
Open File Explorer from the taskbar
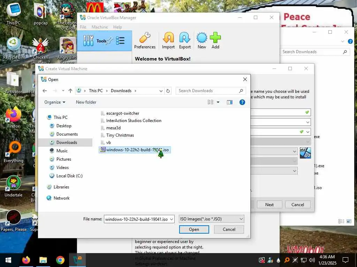pyautogui.click(x=43, y=260)
